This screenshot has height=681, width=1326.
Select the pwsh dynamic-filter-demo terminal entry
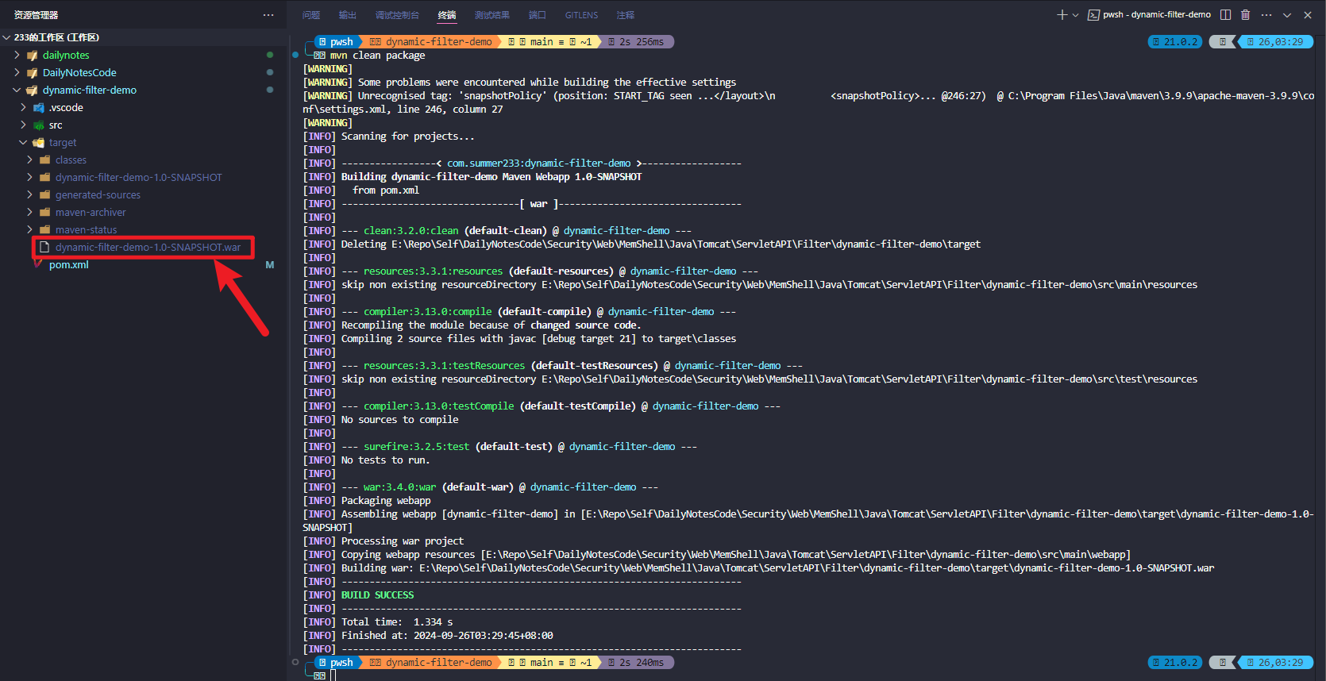1150,15
